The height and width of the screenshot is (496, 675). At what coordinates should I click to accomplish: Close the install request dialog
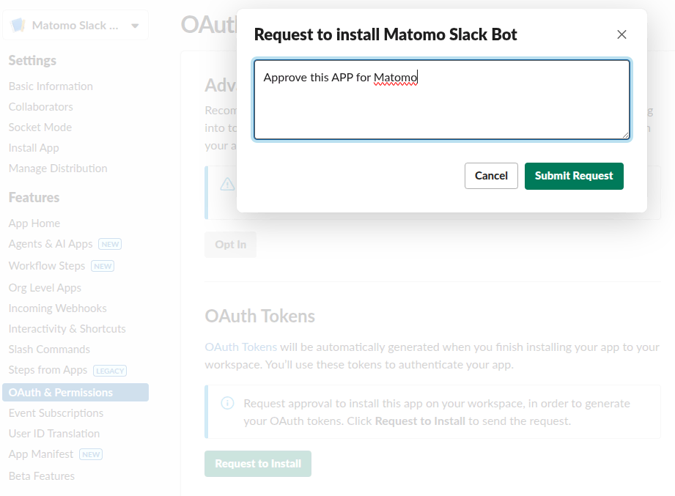click(621, 34)
